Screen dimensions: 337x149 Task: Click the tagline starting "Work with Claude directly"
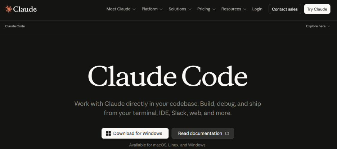[168, 108]
